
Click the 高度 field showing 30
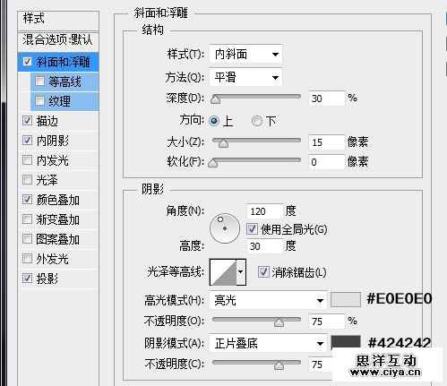click(265, 246)
